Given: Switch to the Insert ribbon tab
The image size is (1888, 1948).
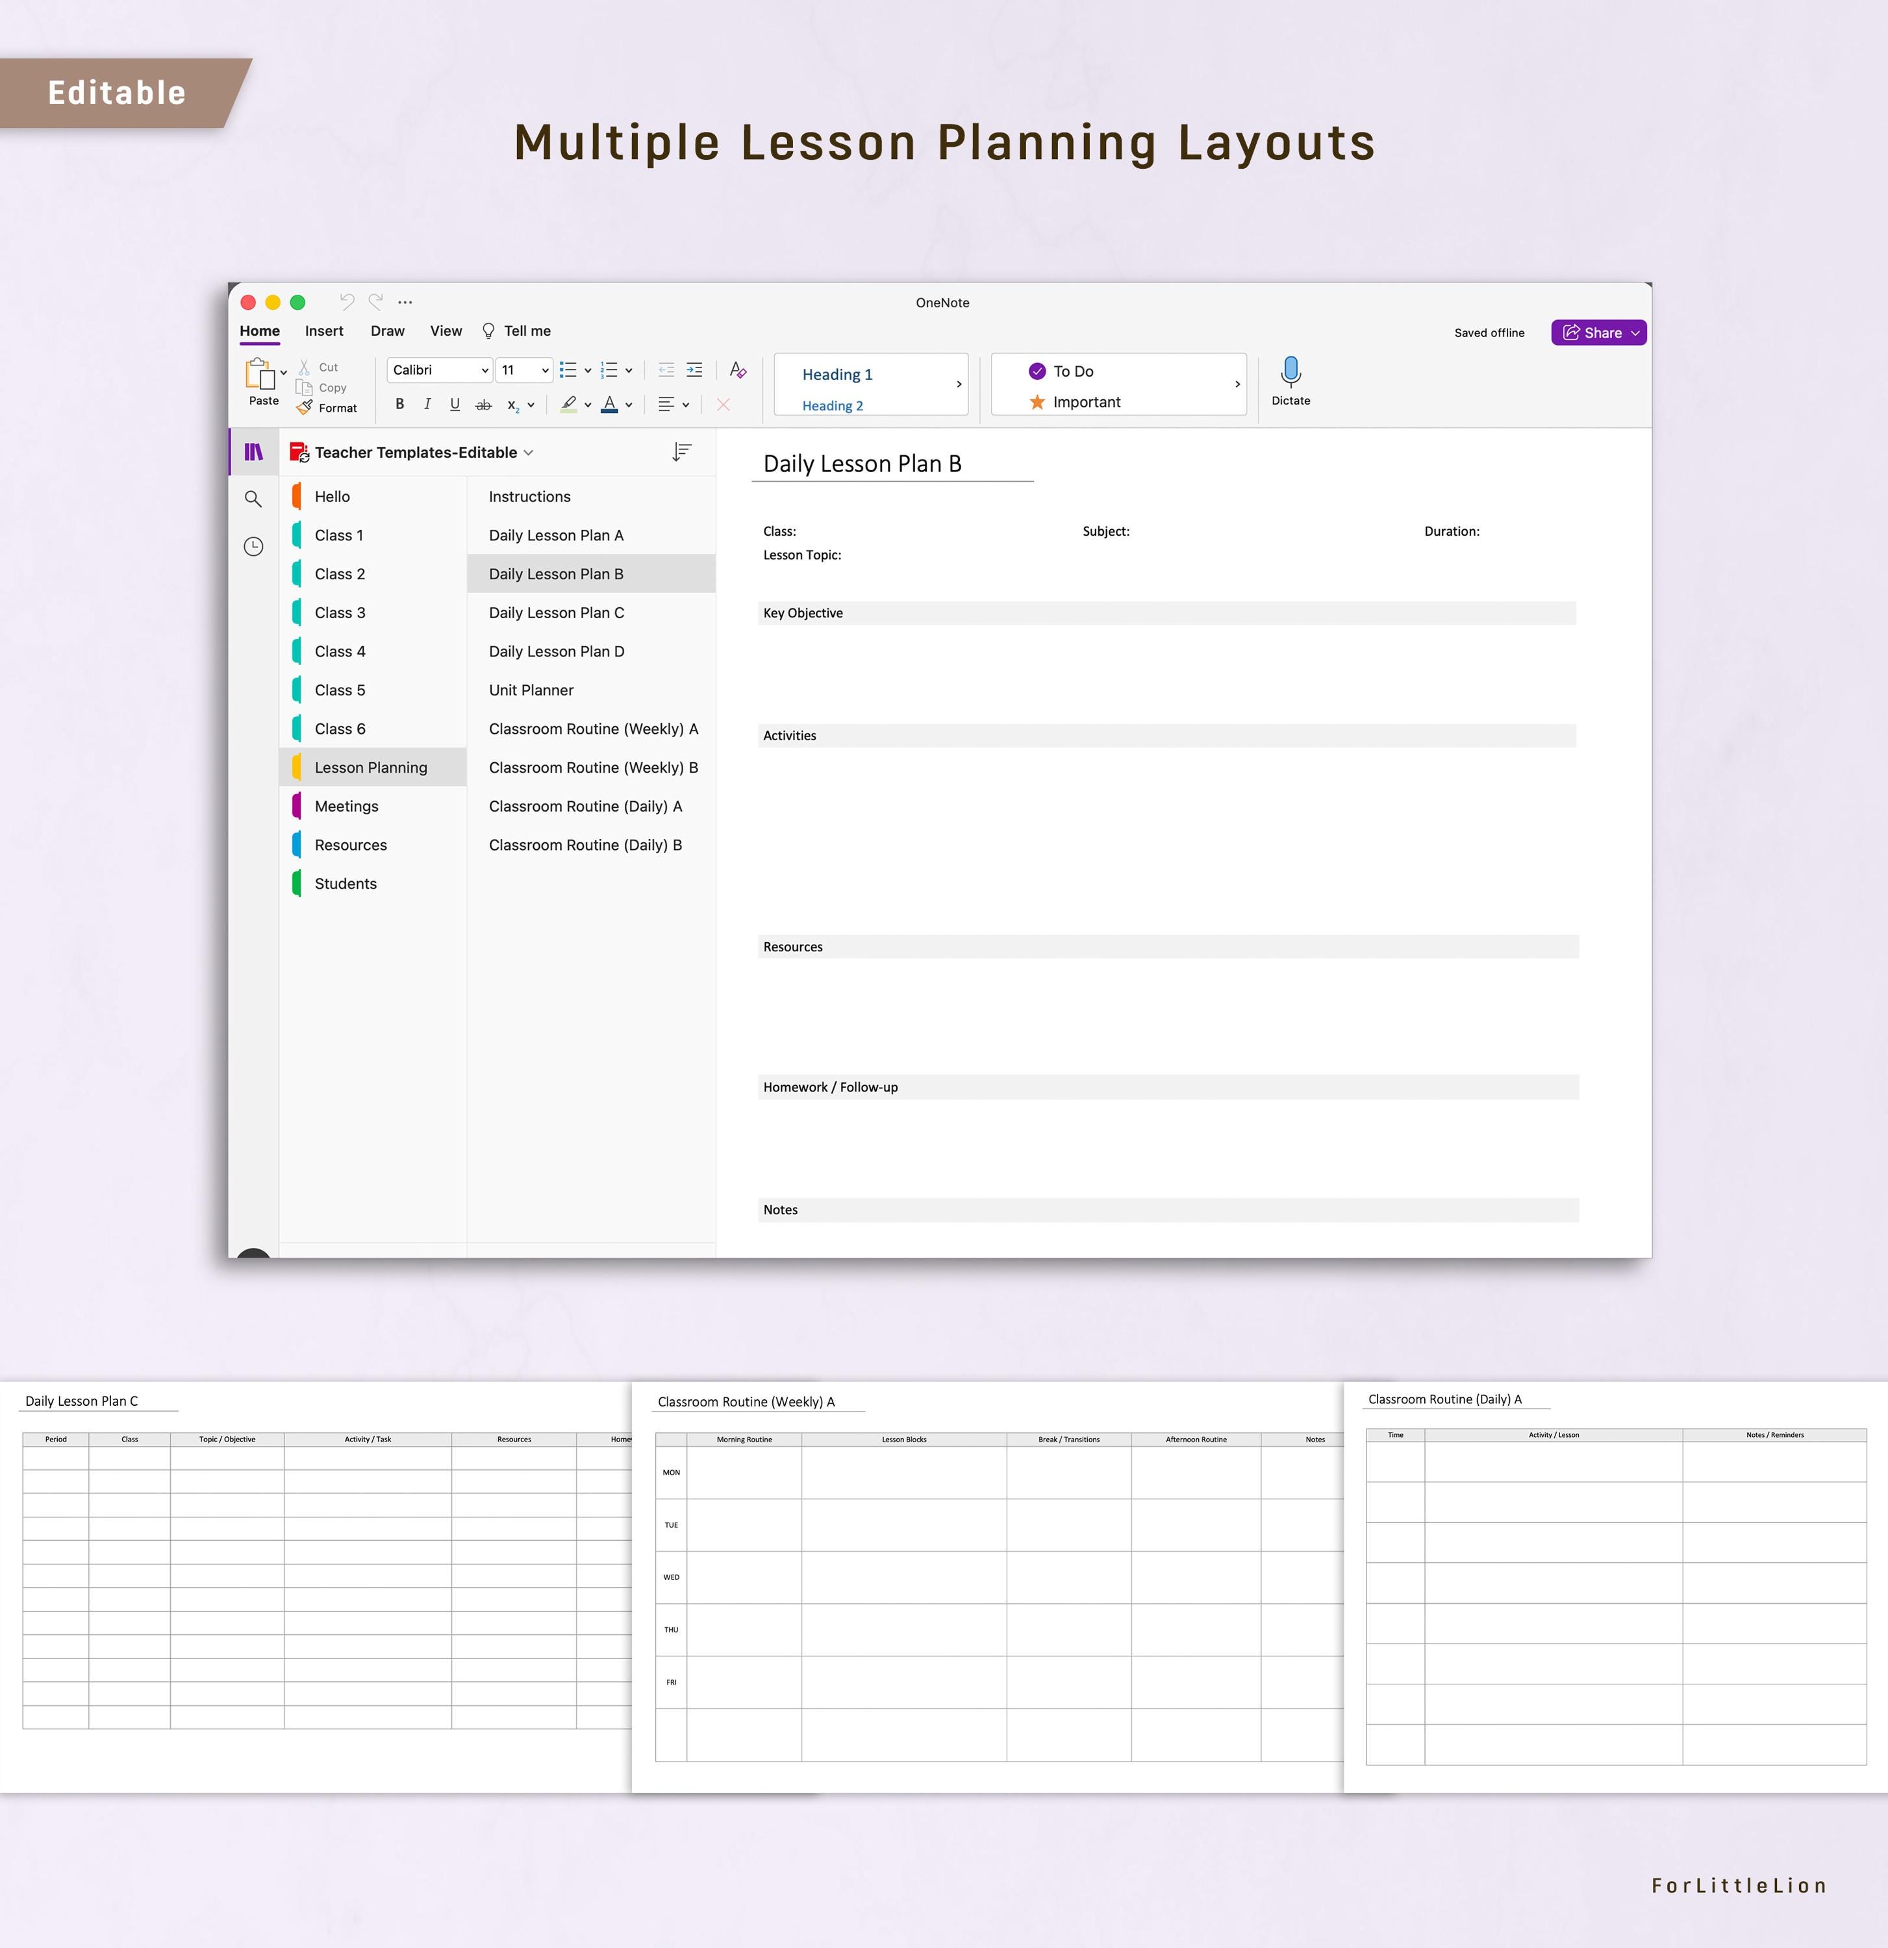Looking at the screenshot, I should [324, 331].
